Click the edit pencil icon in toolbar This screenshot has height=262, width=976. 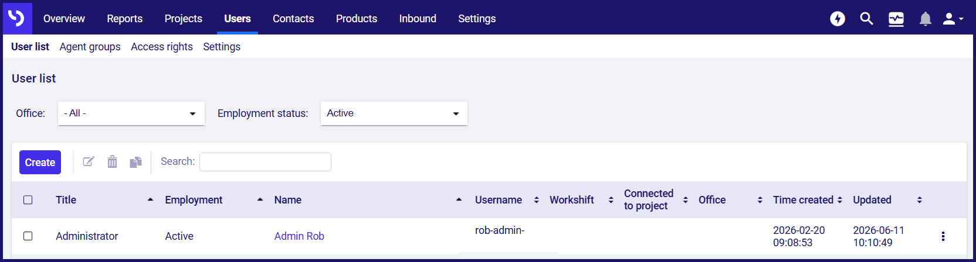click(89, 161)
